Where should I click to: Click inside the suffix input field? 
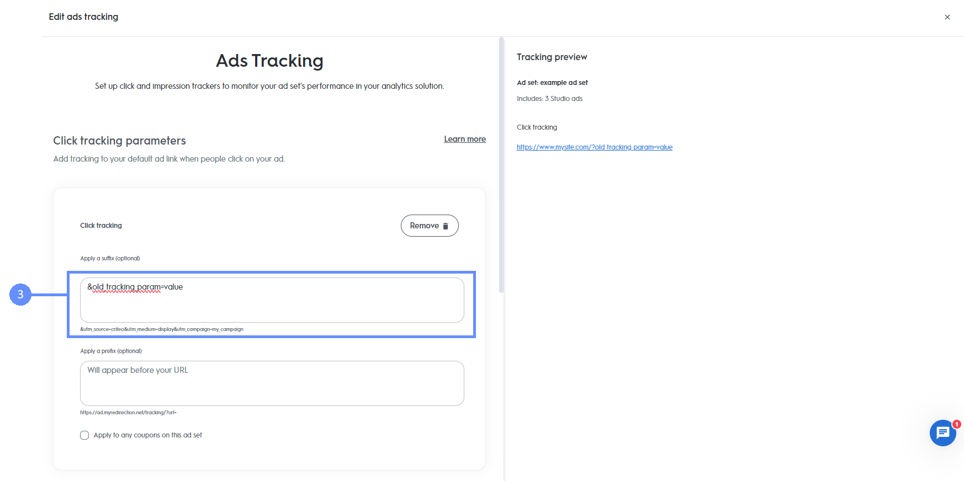pyautogui.click(x=272, y=300)
